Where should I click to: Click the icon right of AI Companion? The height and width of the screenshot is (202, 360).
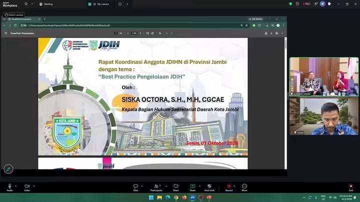[x=329, y=4]
